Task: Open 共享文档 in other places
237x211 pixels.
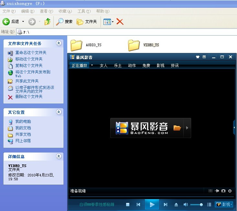Action: 23,134
